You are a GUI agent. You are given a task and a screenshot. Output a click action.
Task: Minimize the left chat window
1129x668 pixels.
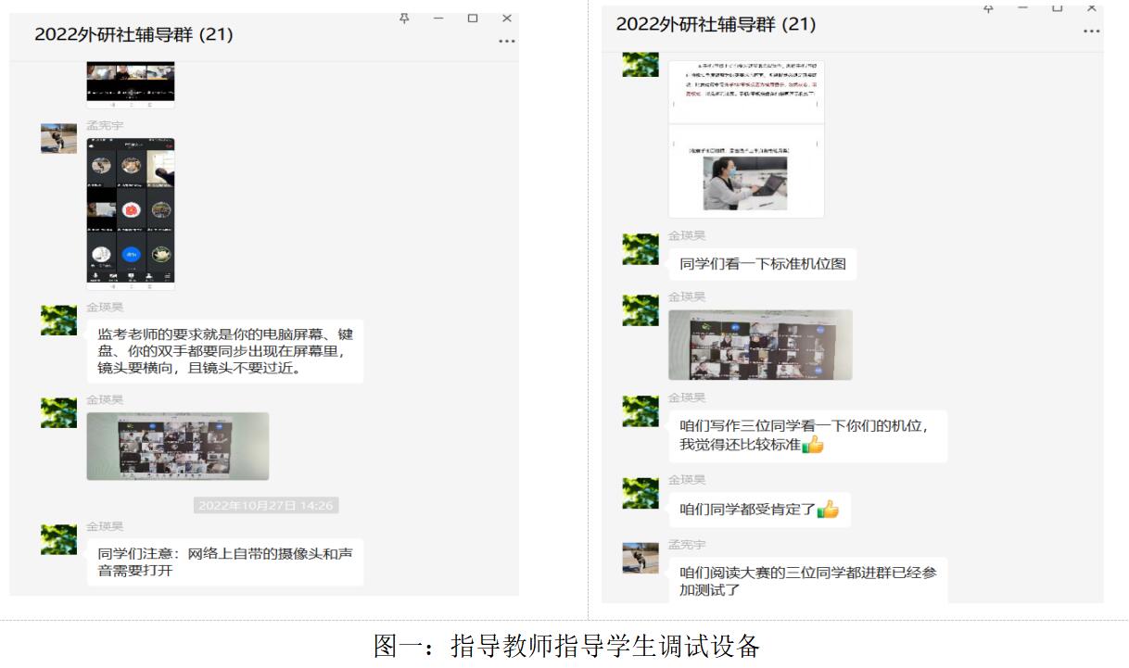click(x=439, y=18)
